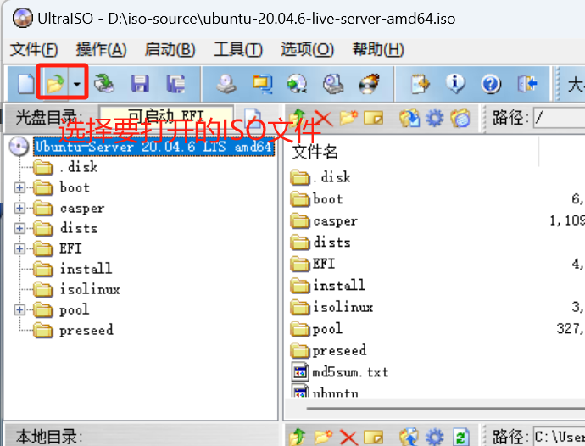Screen dimensions: 585x446
Task: Expand the boot folder in the tree
Action: [x=19, y=187]
